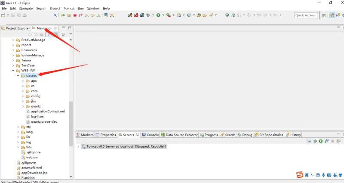Open the Navigate menu

(x=26, y=8)
